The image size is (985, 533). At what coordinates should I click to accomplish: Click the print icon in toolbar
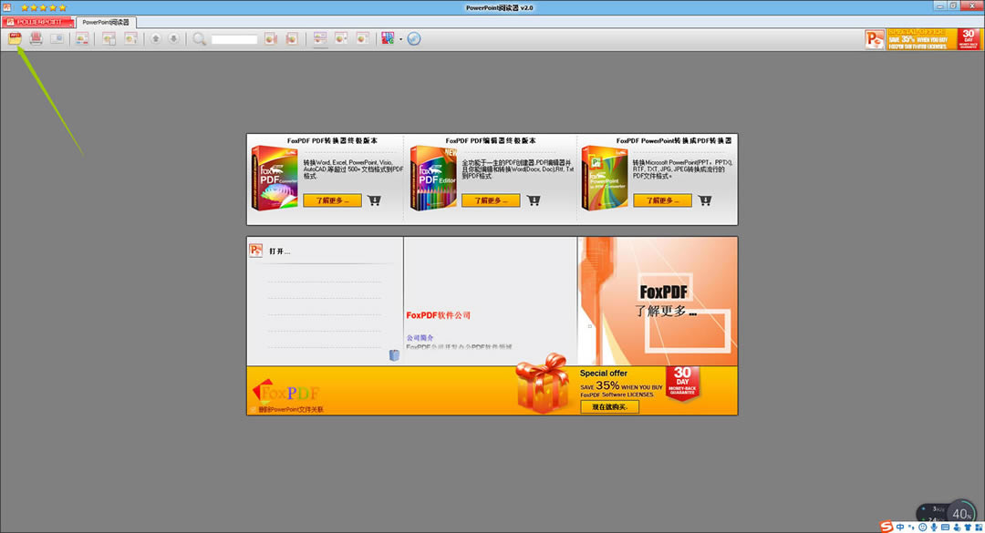tap(36, 38)
